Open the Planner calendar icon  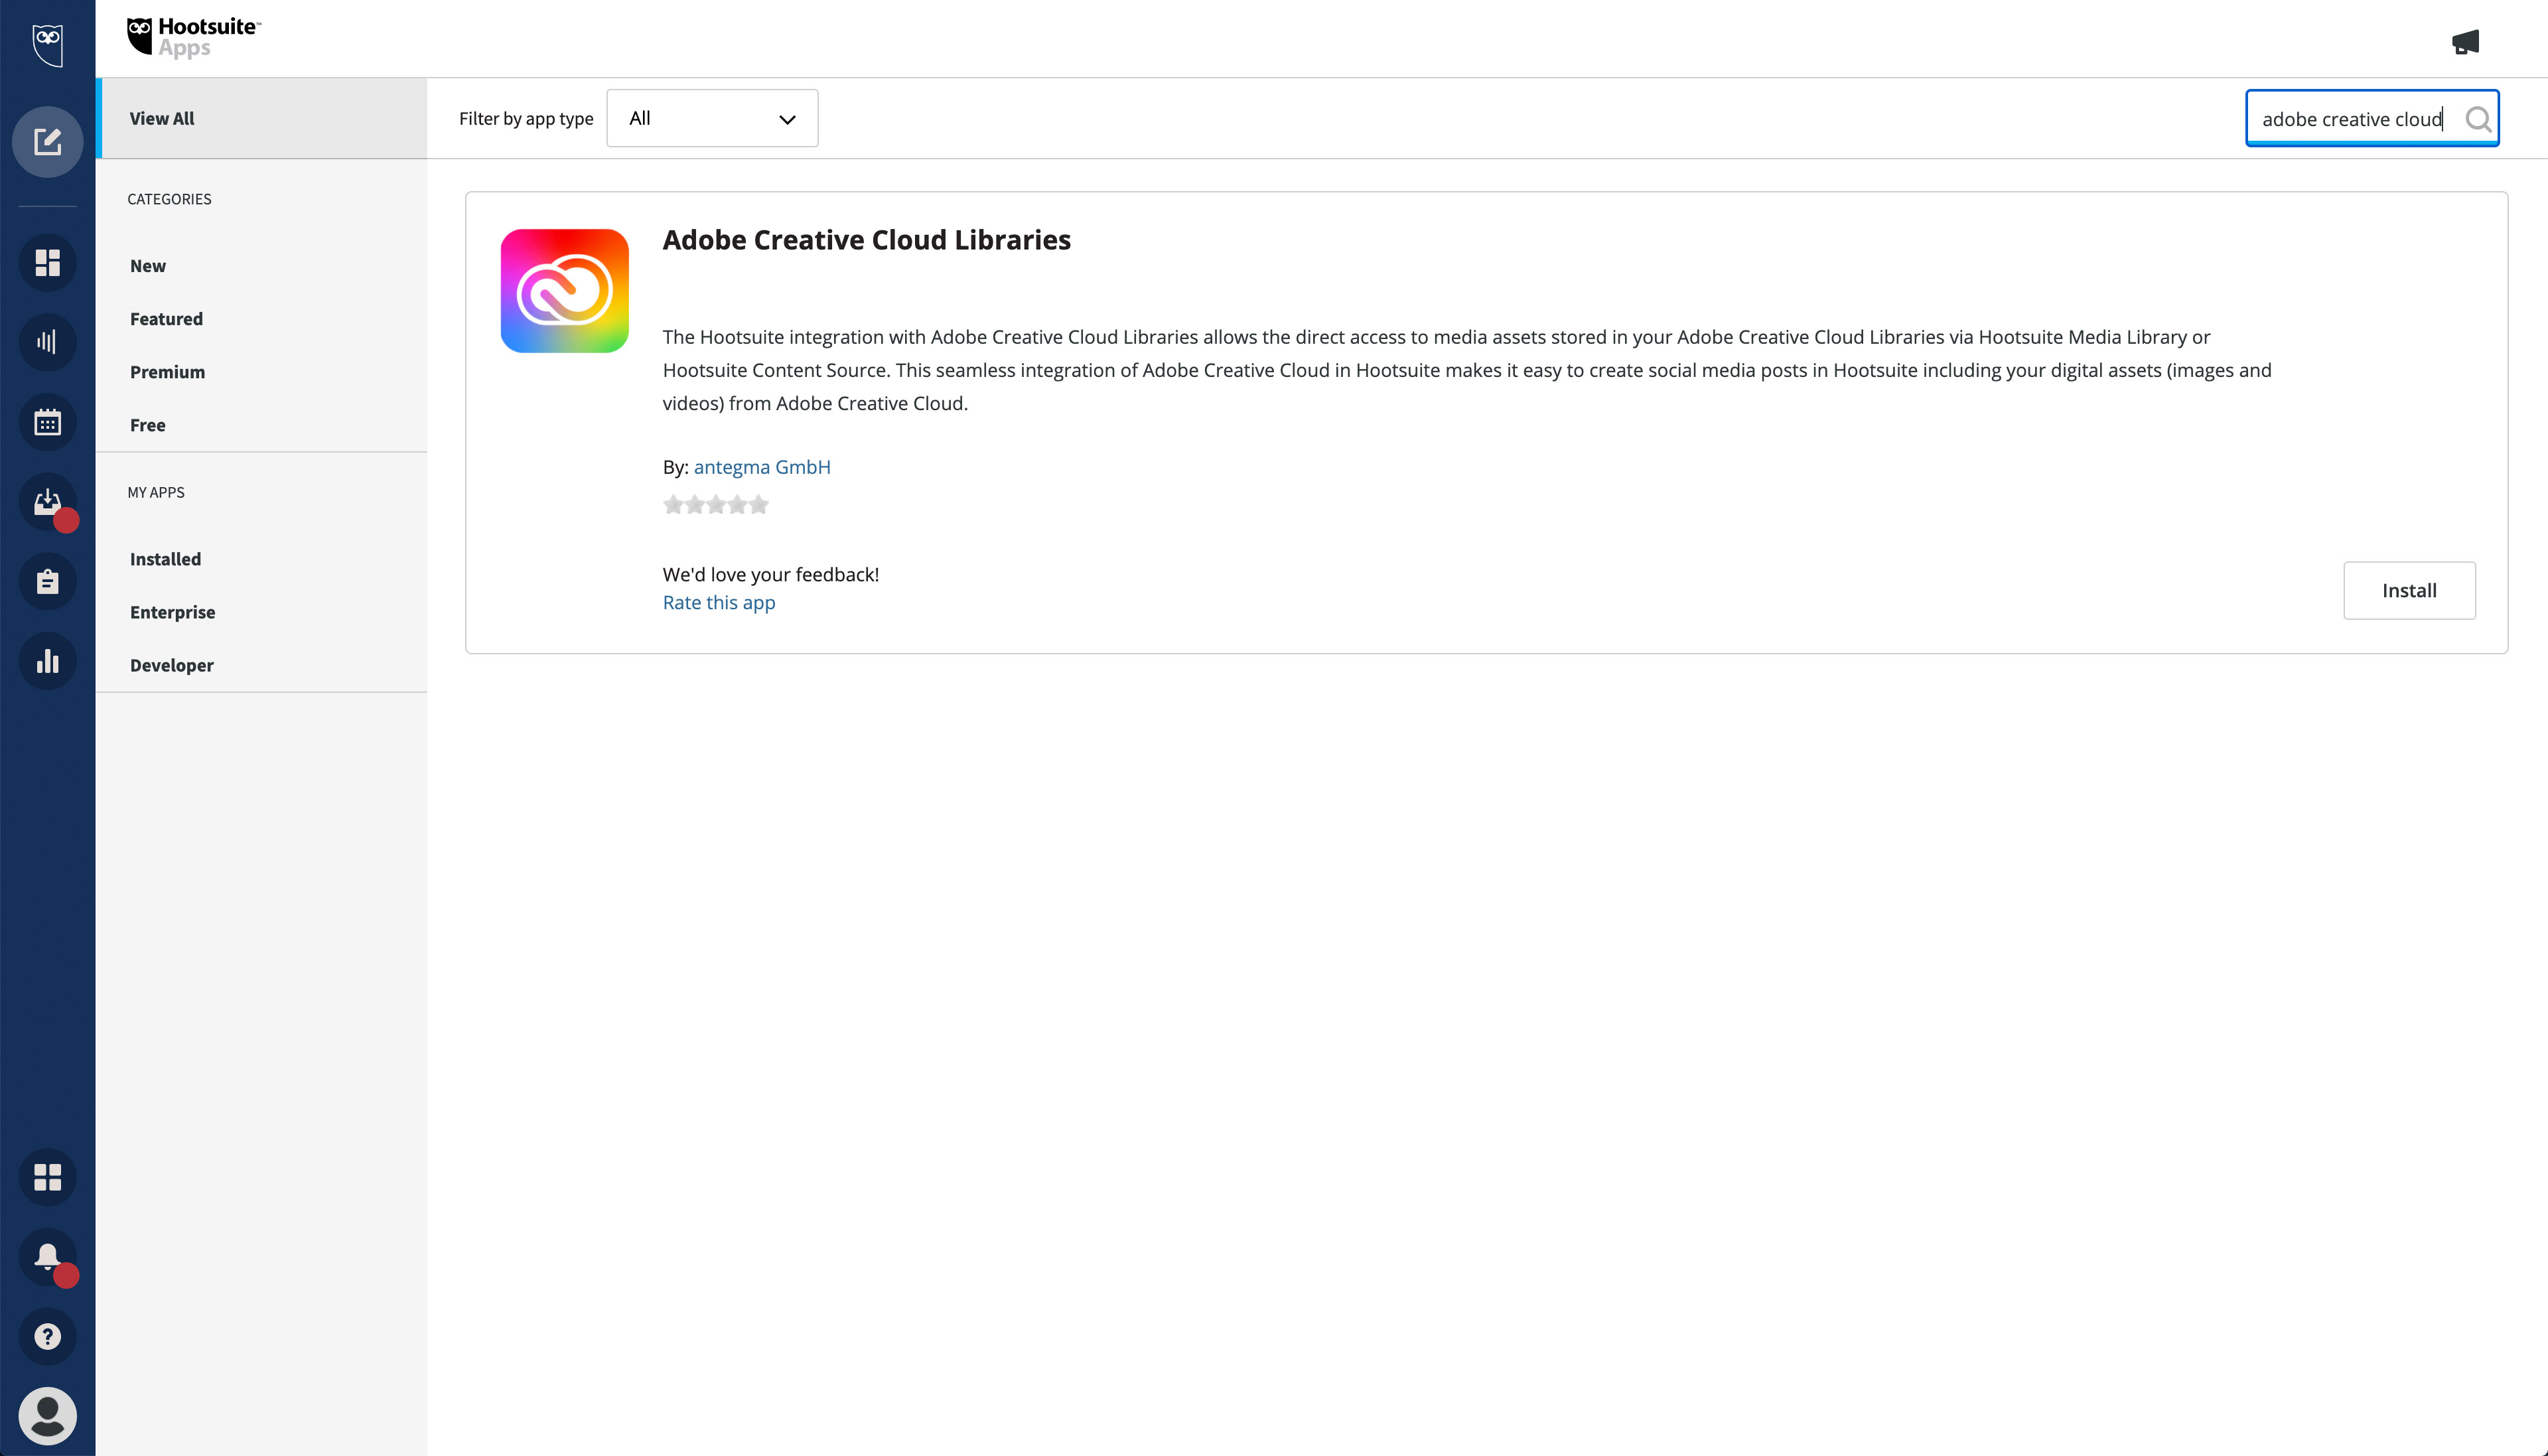pyautogui.click(x=47, y=422)
